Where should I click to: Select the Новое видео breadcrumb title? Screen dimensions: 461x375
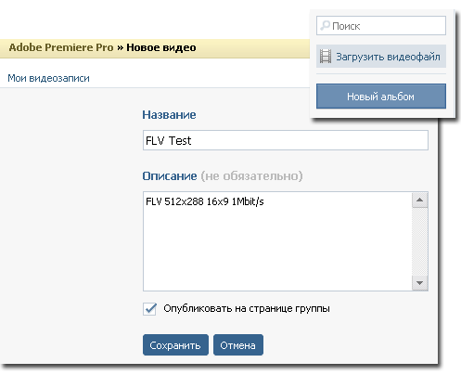[x=161, y=47]
